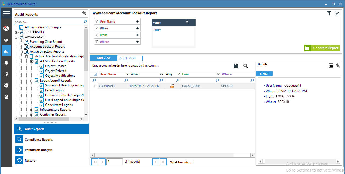
Task: Minimize the Details panel
Action: [331, 65]
